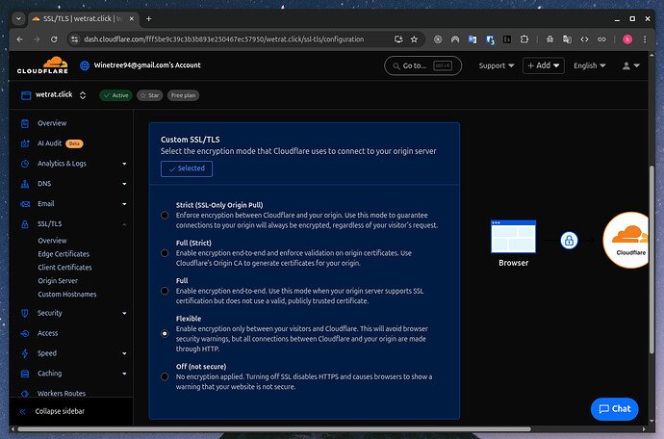Image resolution: width=664 pixels, height=439 pixels.
Task: Expand the DNS menu arrow
Action: pos(124,184)
